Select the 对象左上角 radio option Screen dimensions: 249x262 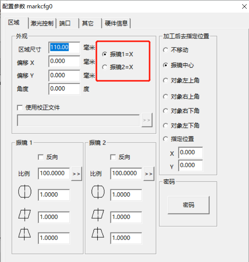(165, 80)
